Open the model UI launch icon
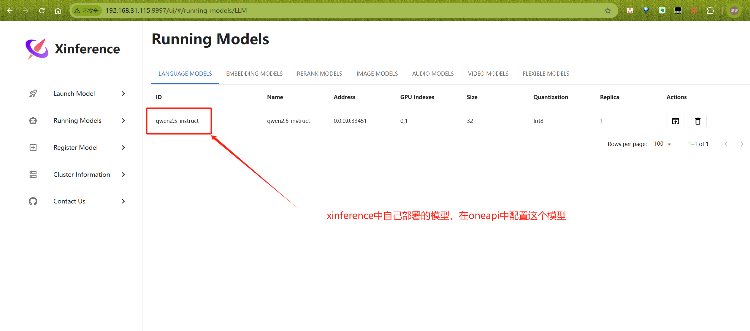750x331 pixels. pos(675,121)
